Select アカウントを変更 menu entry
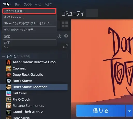Screen dimensions: 133x119 (x=29, y=11)
